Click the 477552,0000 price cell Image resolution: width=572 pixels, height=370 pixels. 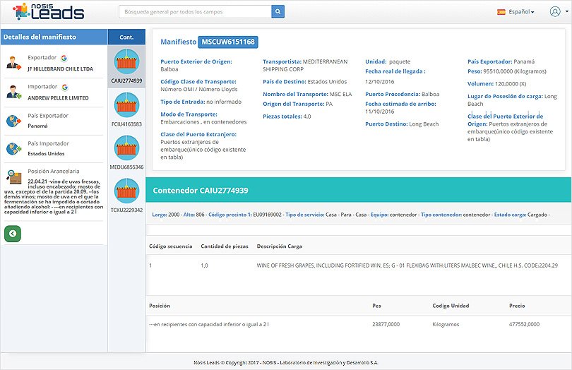524,324
